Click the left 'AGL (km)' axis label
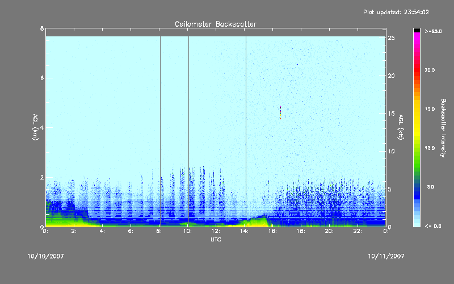 (35, 127)
